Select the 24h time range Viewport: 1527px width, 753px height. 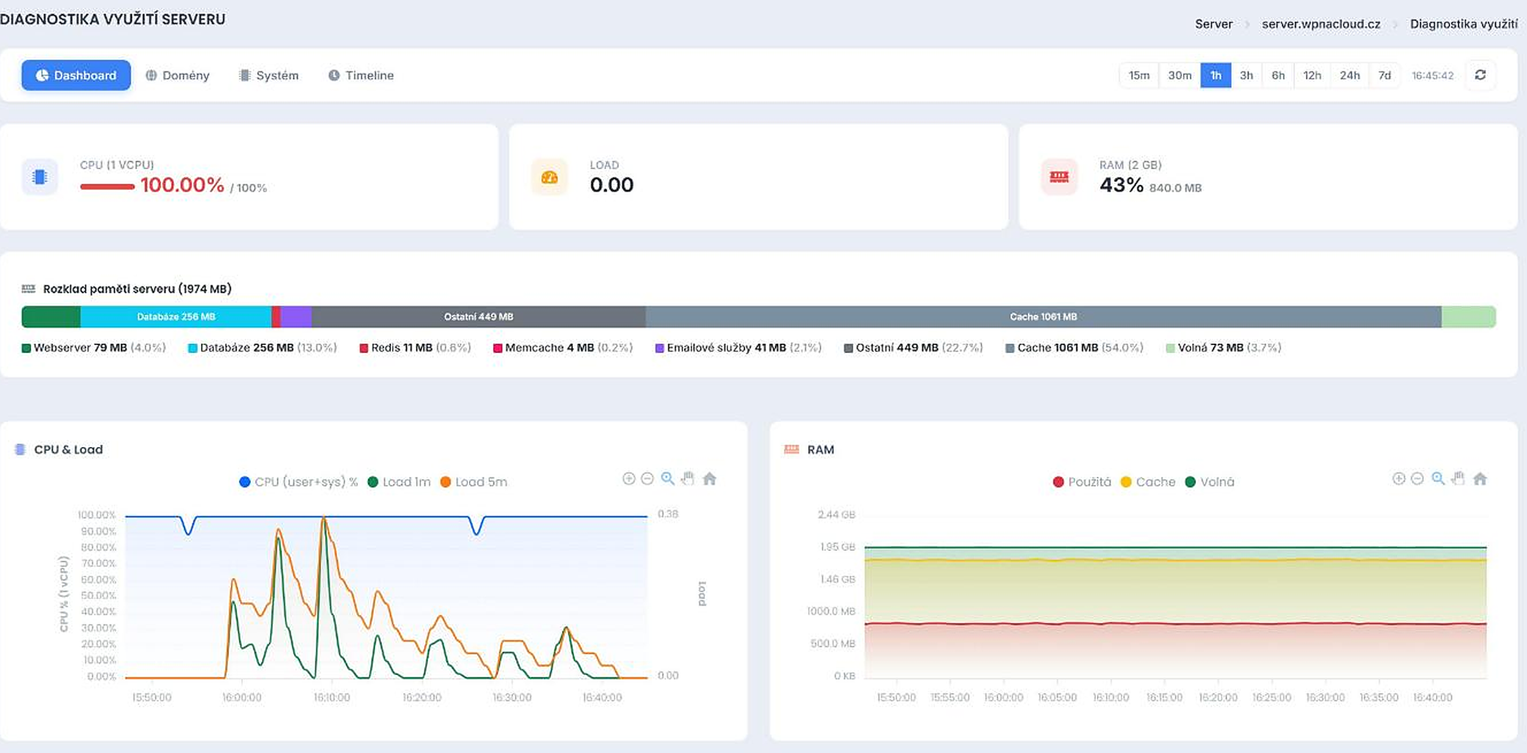1350,75
